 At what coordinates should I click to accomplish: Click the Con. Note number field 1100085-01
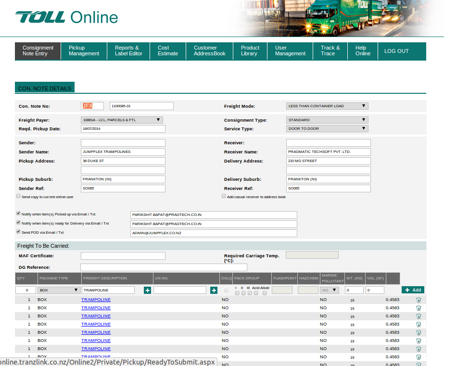[141, 106]
